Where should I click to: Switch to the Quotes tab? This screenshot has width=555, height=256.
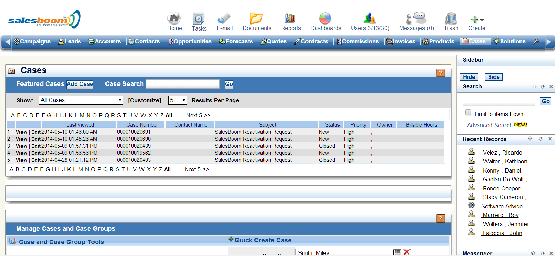click(273, 41)
